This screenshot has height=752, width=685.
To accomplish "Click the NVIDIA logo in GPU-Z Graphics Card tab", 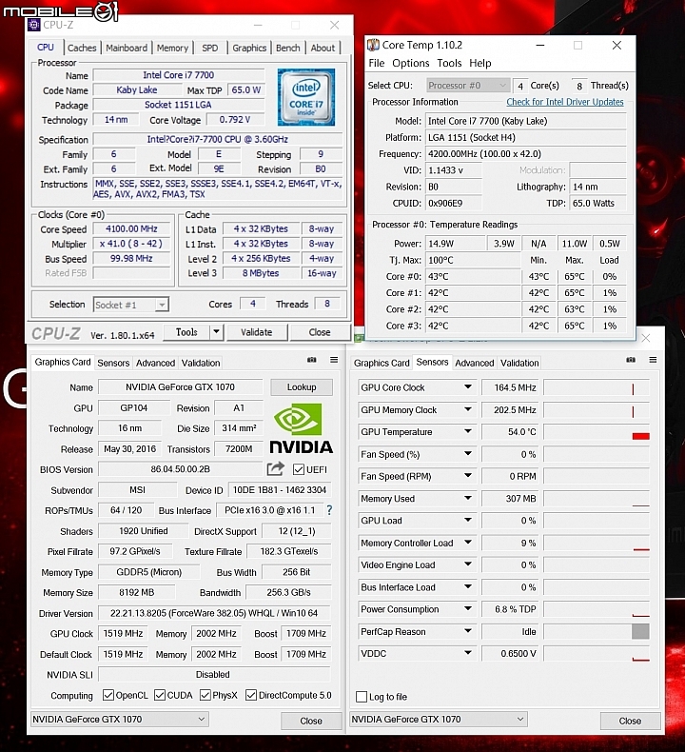I will pos(301,428).
